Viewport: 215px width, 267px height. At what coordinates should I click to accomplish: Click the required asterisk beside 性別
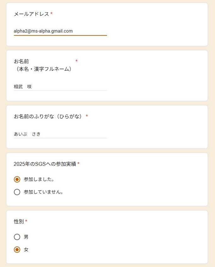[x=26, y=221]
